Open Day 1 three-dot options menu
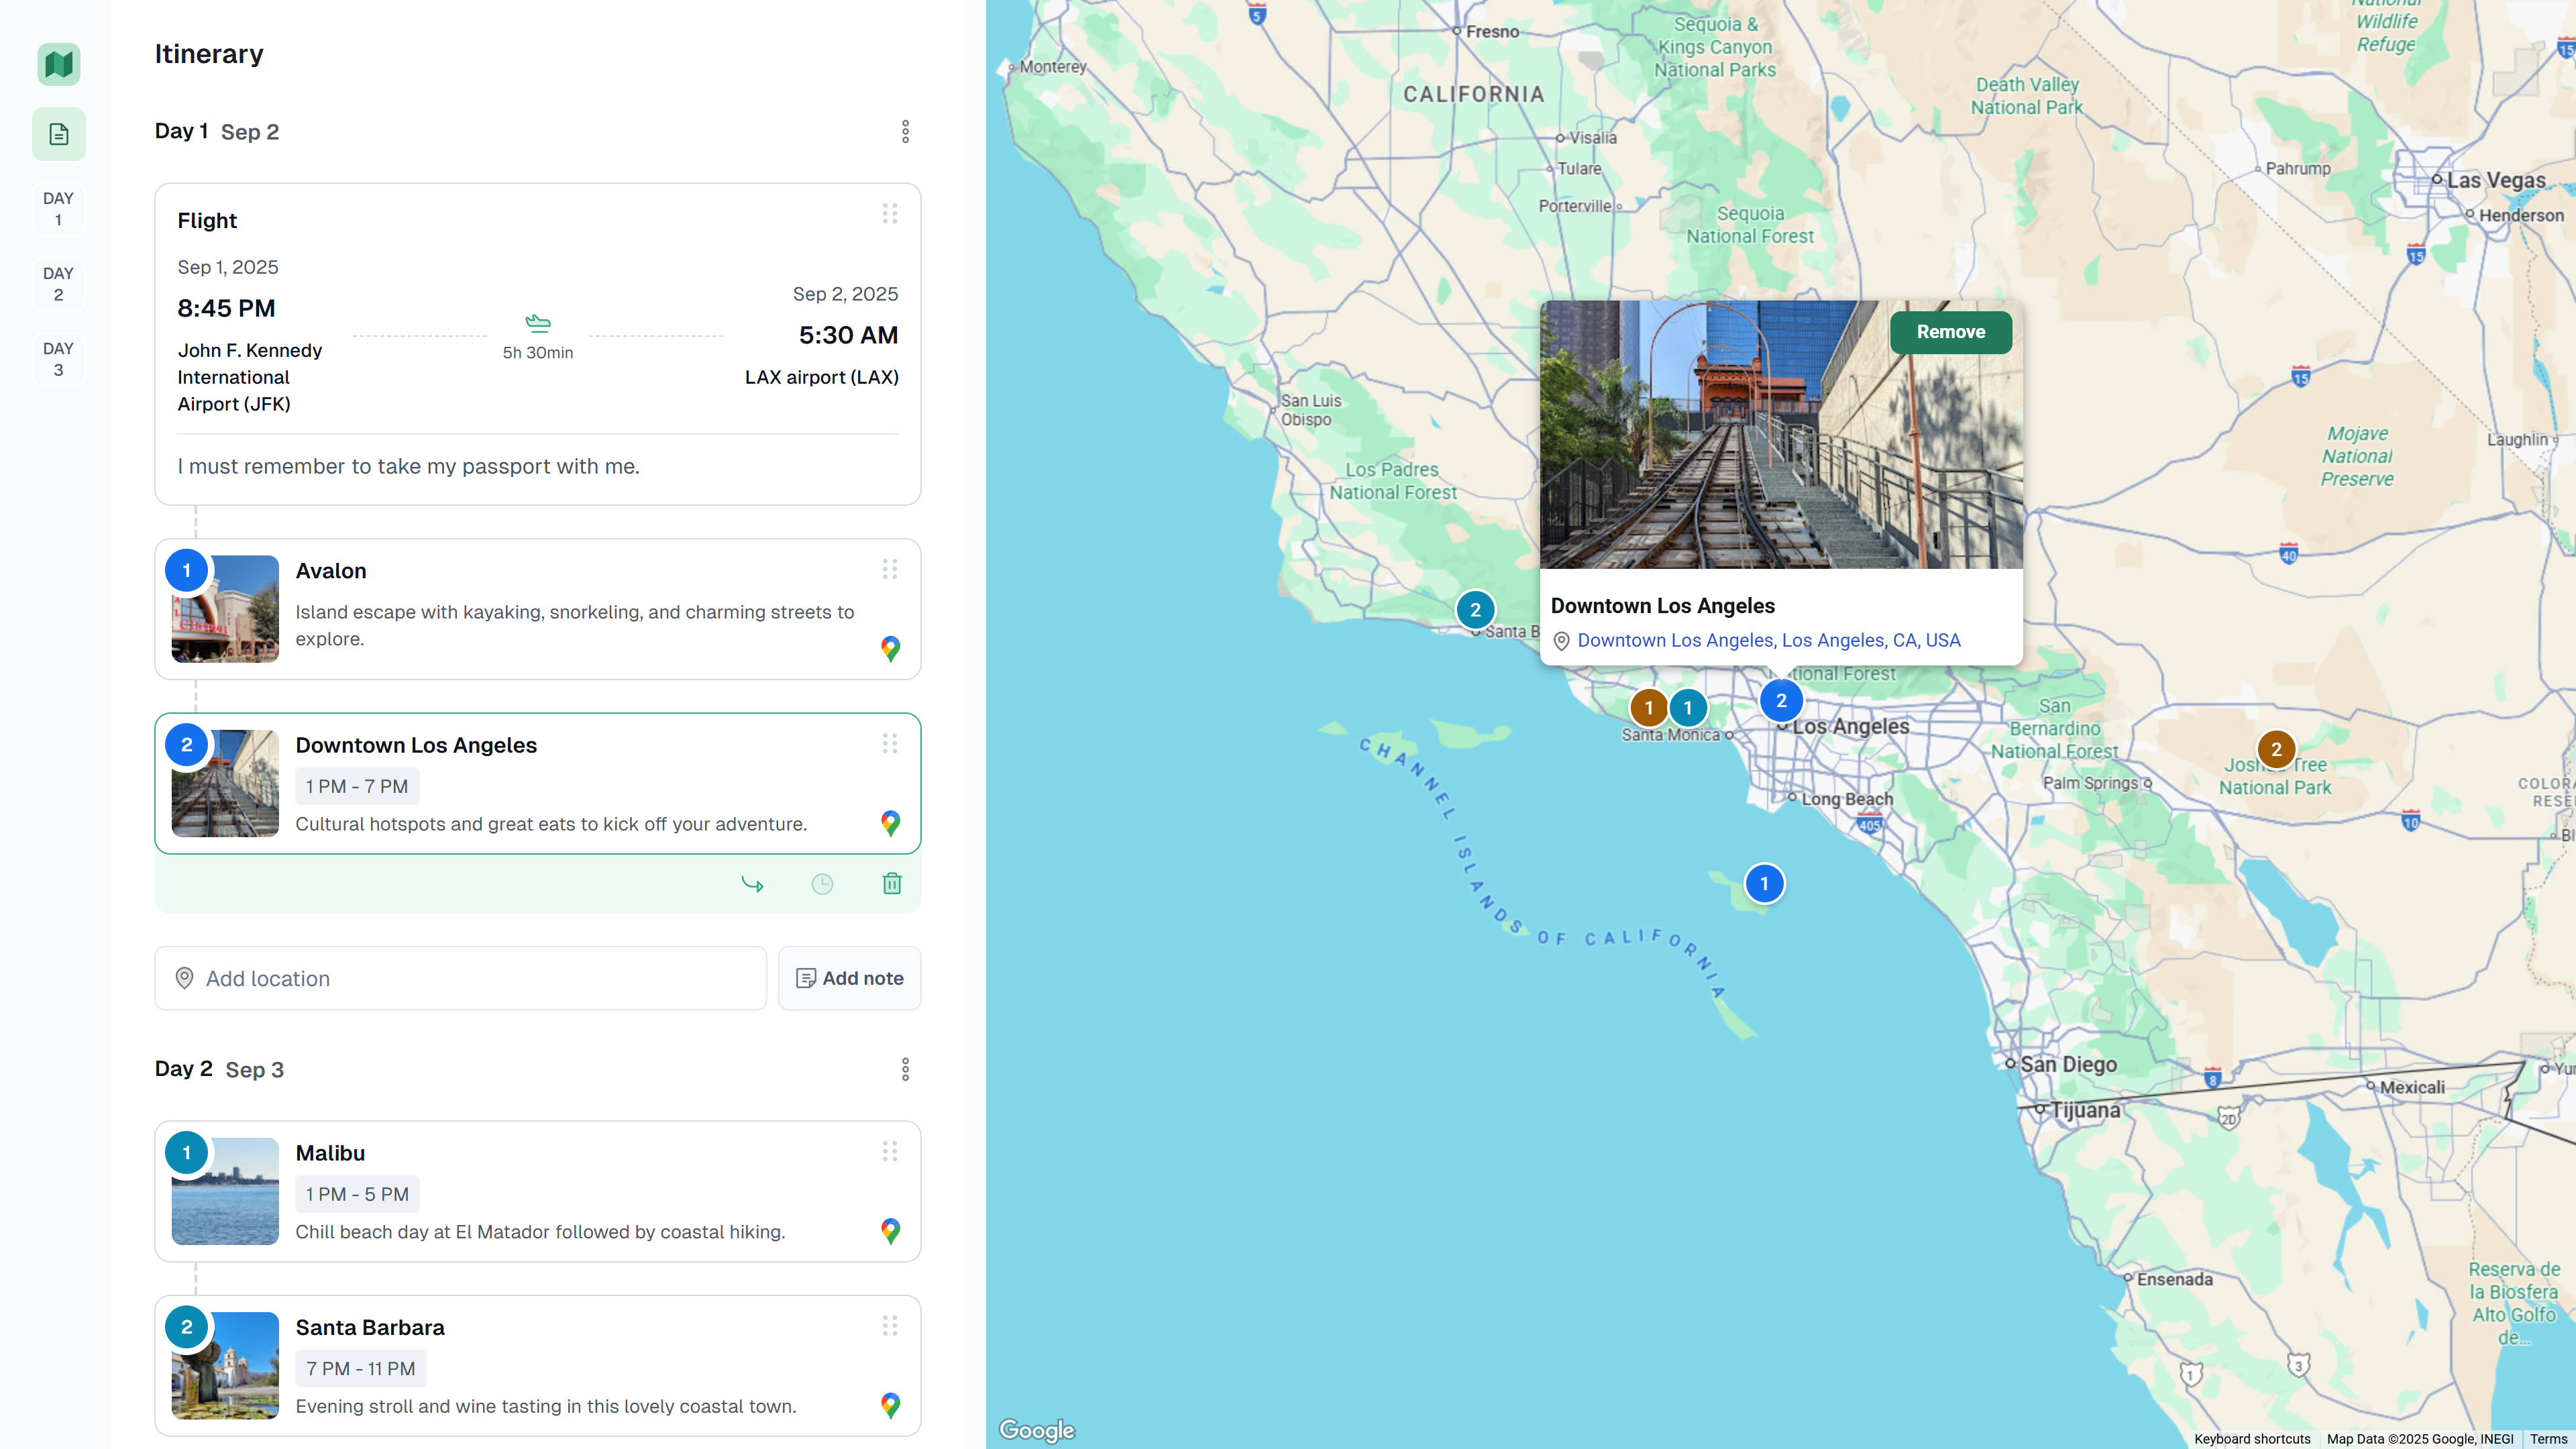This screenshot has width=2576, height=1449. pos(905,132)
